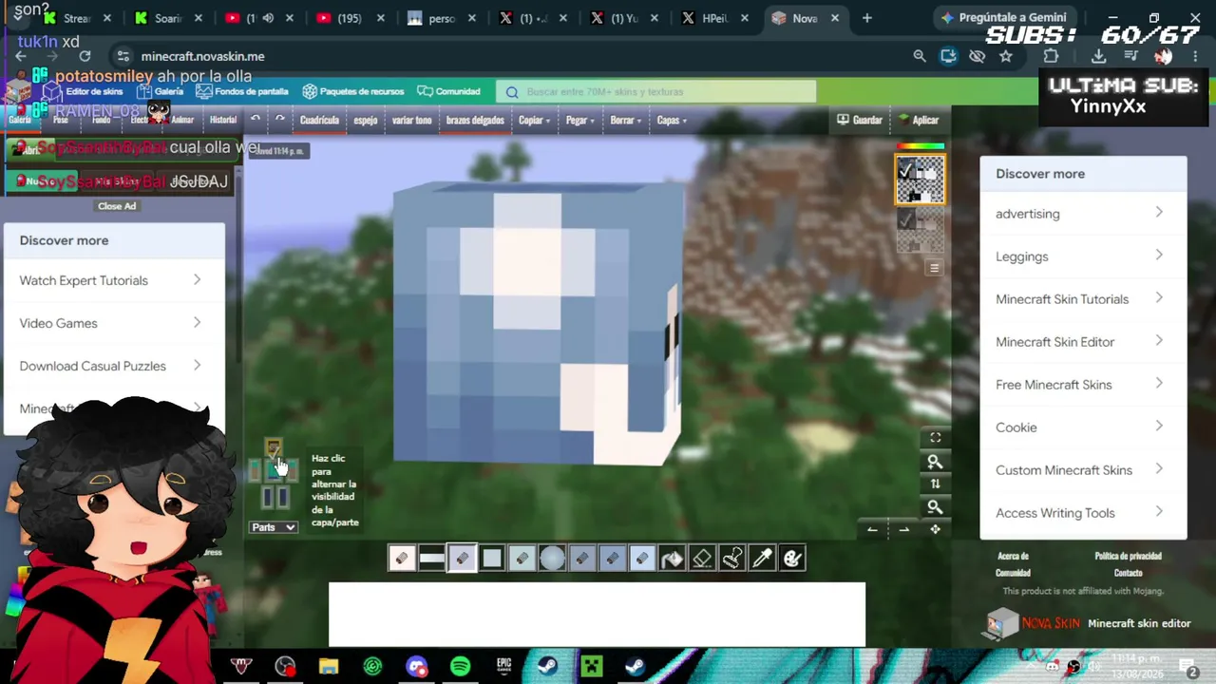Open the Capas dropdown
Image resolution: width=1216 pixels, height=684 pixels.
click(x=672, y=120)
